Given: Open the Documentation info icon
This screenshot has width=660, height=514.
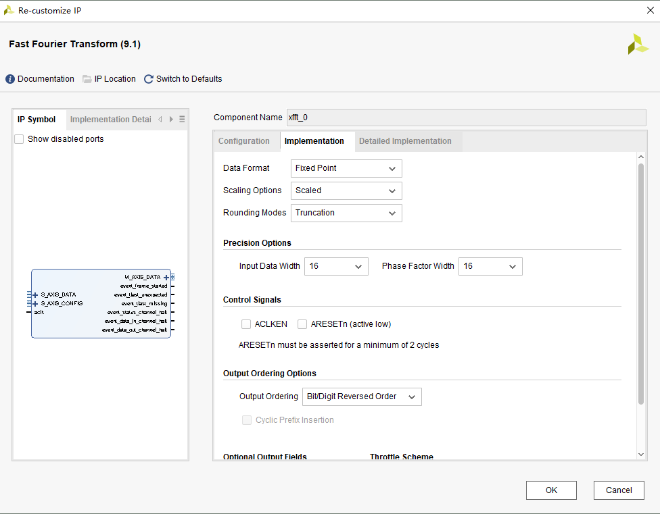Looking at the screenshot, I should [x=10, y=79].
